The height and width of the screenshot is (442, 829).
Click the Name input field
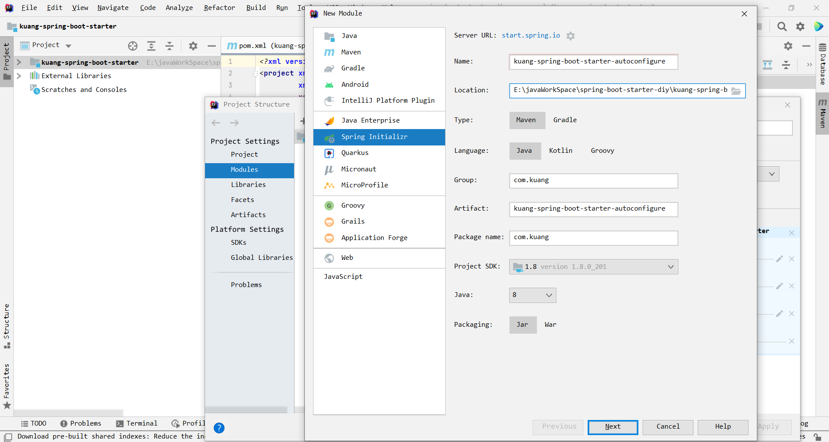tap(593, 62)
